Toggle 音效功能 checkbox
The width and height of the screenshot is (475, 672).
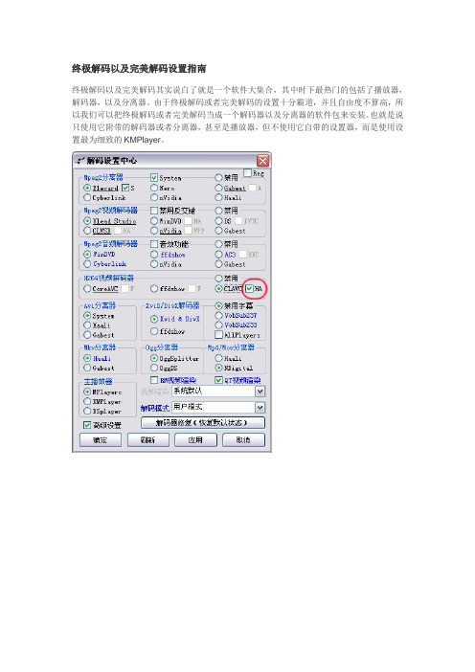(154, 244)
